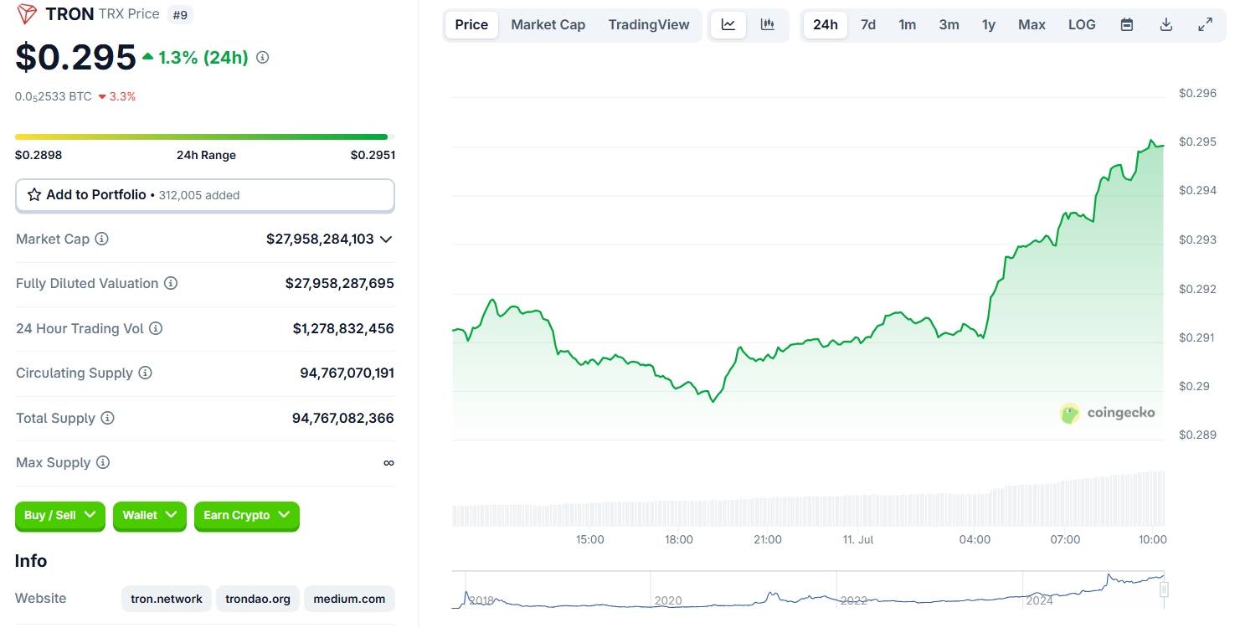Switch to candlestick chart view icon
The height and width of the screenshot is (628, 1235).
click(768, 25)
